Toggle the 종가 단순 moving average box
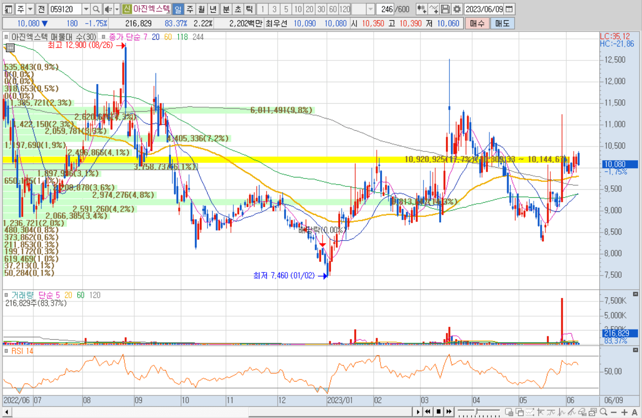This screenshot has height=418, width=642. click(x=103, y=37)
